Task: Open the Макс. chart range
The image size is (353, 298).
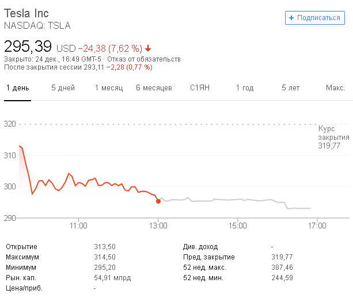Action: [x=335, y=88]
